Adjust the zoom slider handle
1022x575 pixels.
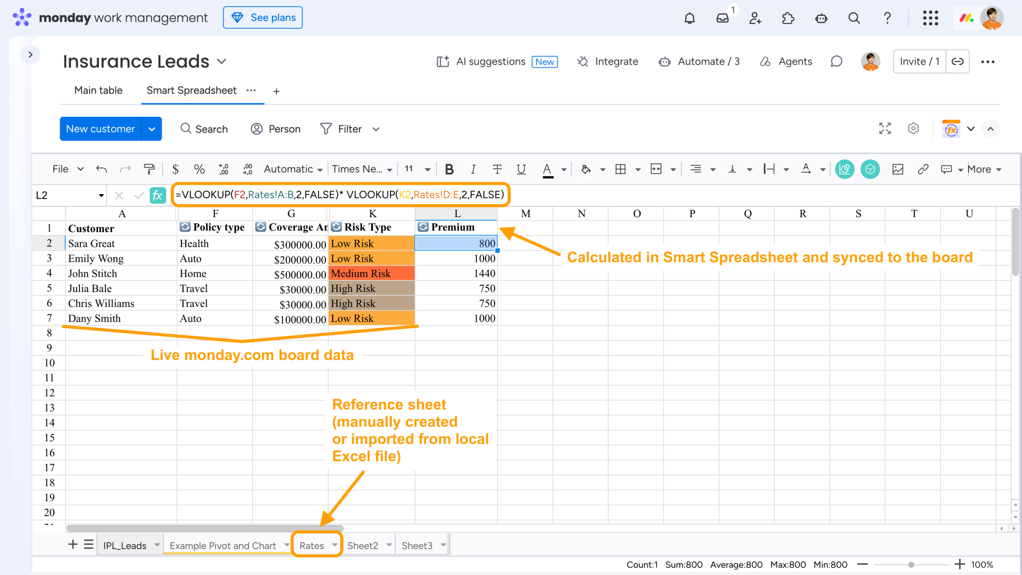point(911,565)
